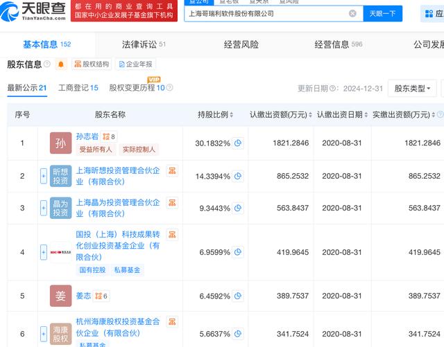The height and width of the screenshot is (347, 444).
Task: Switch to the 工商登记 sub-tab
Action: (x=78, y=88)
